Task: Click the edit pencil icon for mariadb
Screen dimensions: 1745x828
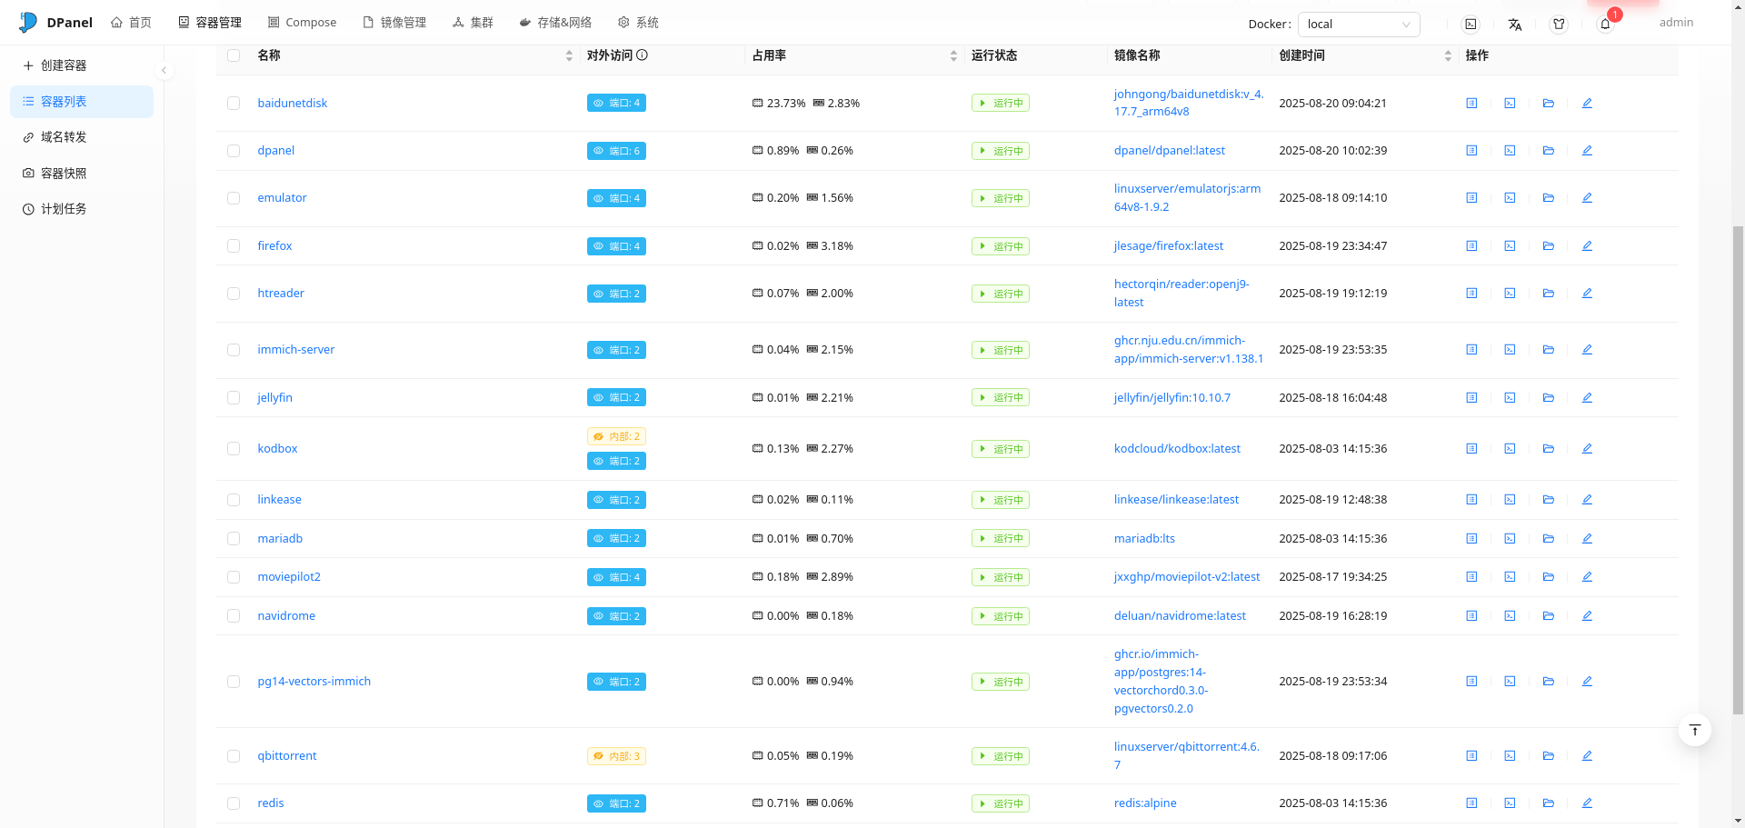Action: coord(1587,539)
